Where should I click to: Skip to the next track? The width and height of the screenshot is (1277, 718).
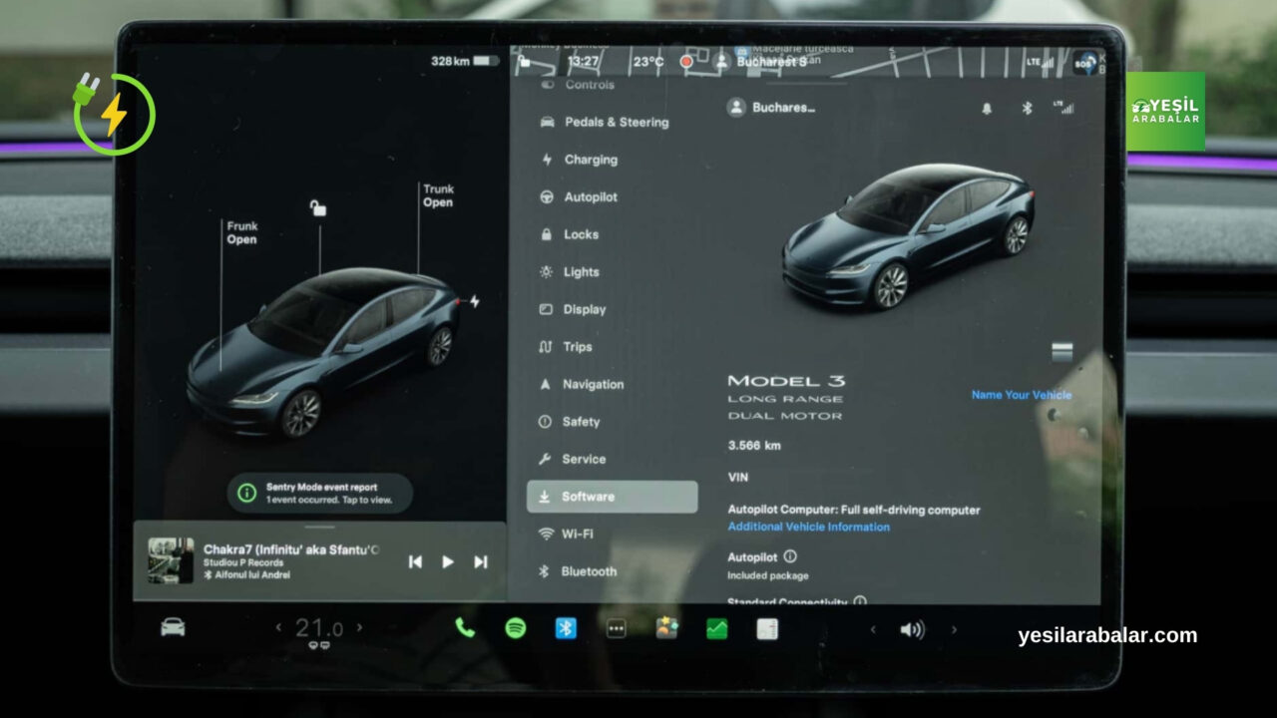coord(480,561)
